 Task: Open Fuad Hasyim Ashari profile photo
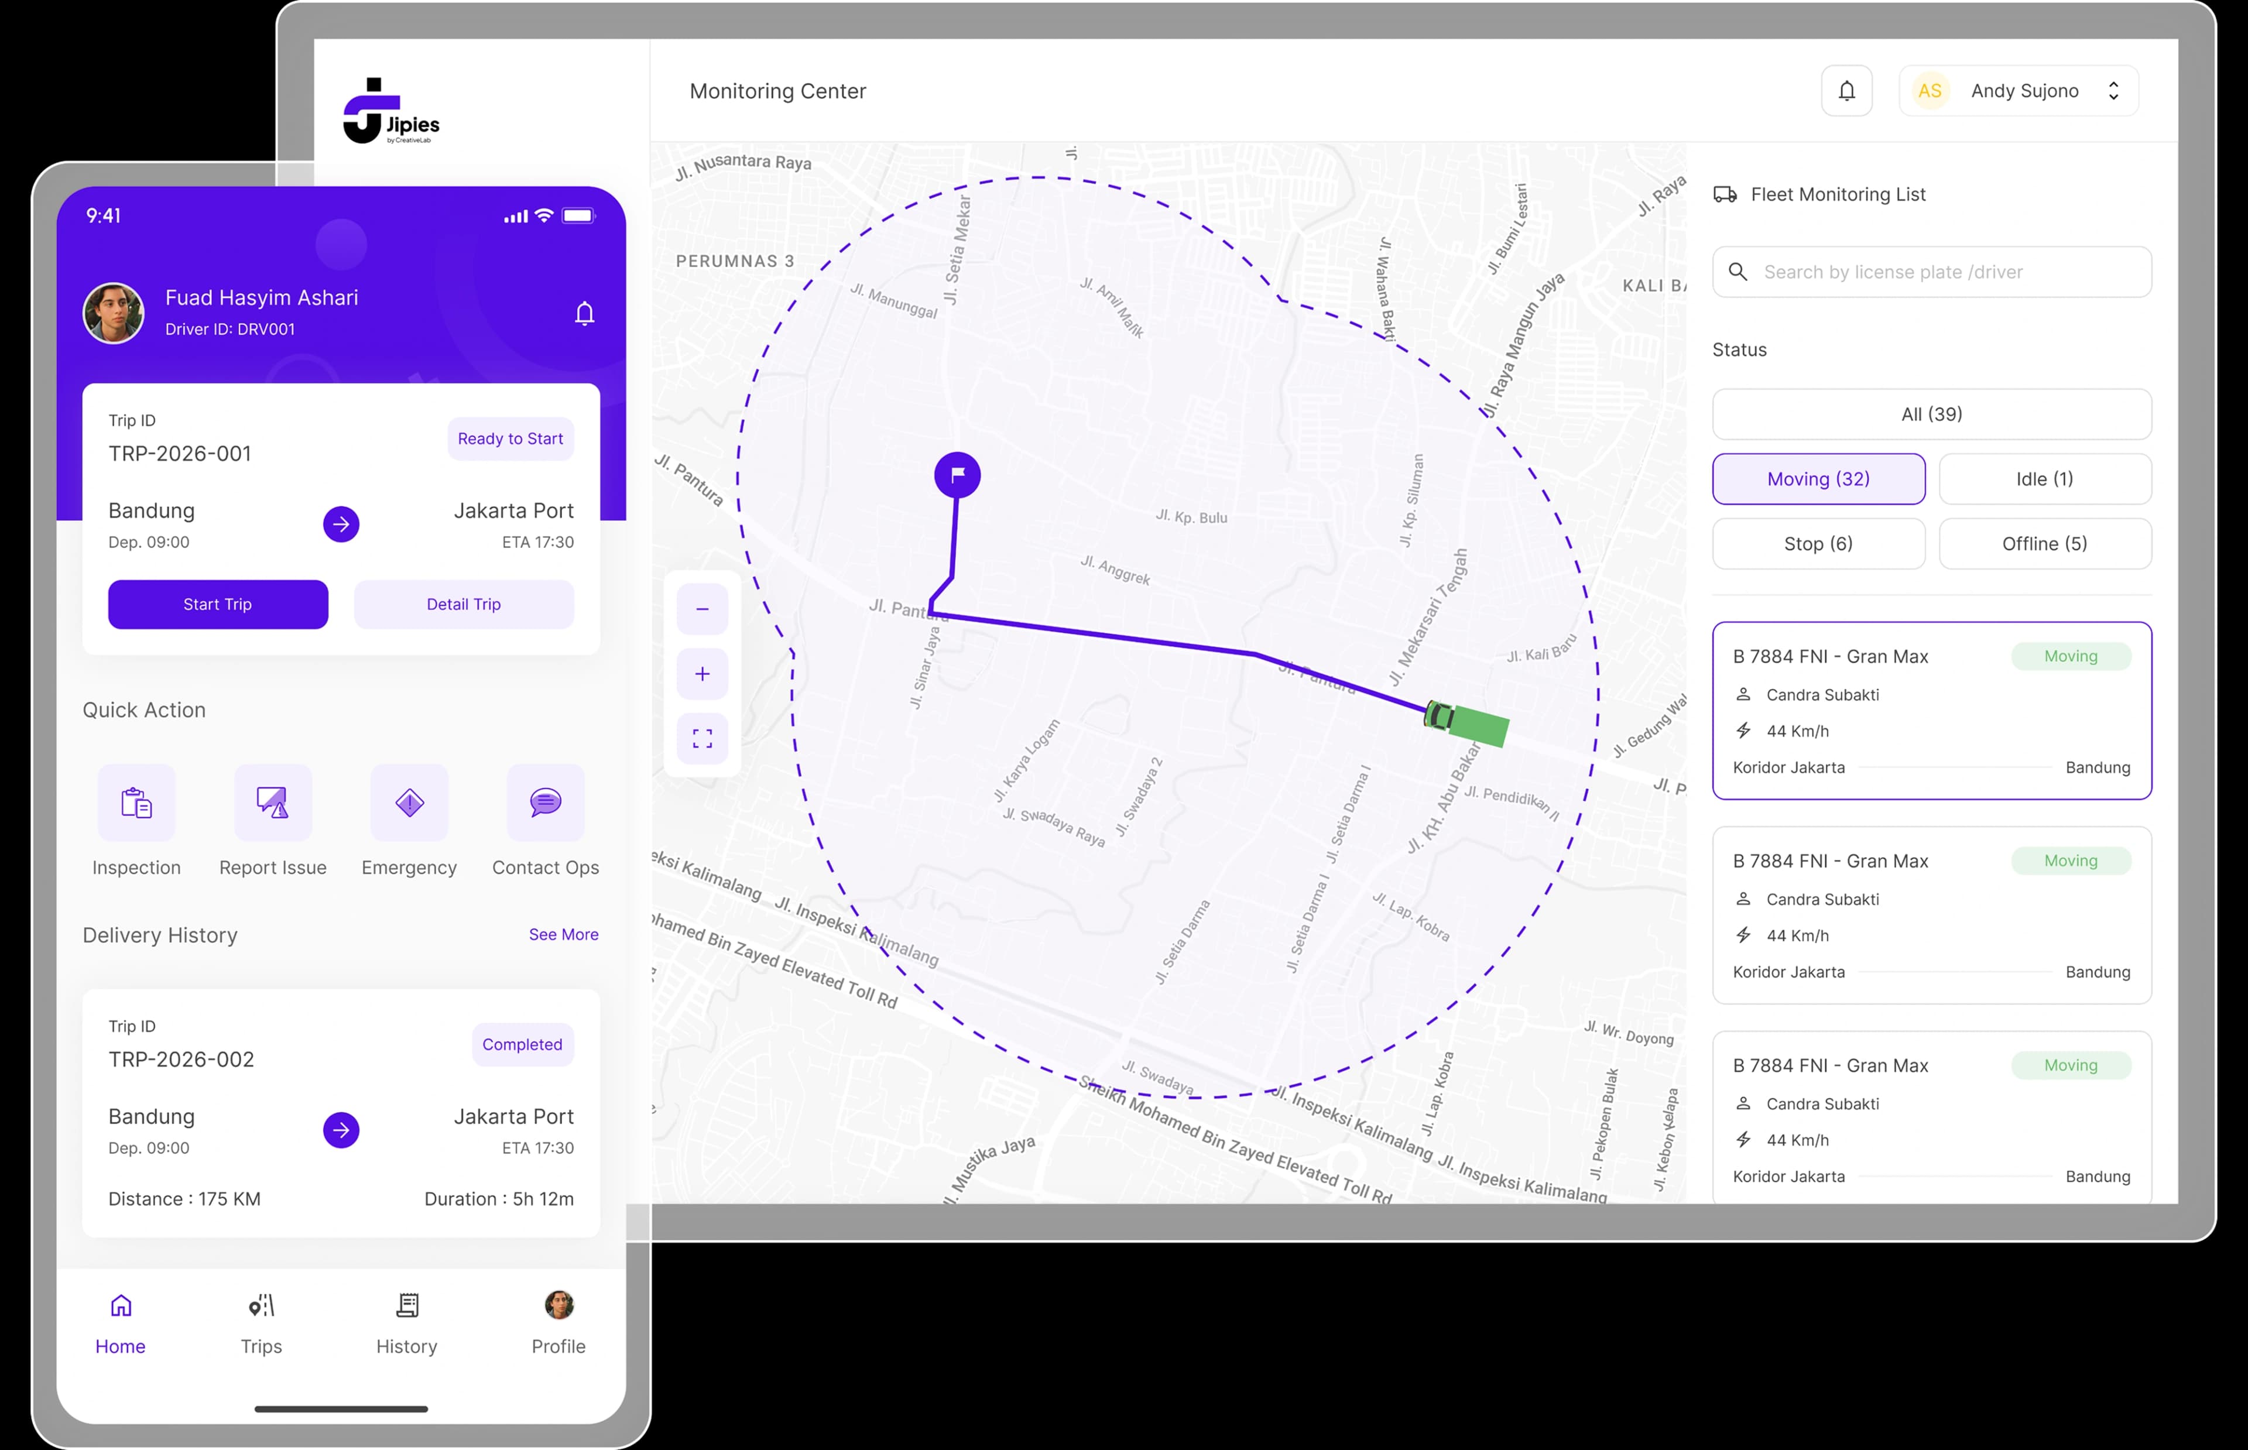[113, 313]
